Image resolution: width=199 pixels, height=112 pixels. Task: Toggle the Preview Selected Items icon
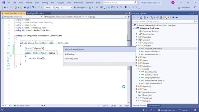(177, 17)
